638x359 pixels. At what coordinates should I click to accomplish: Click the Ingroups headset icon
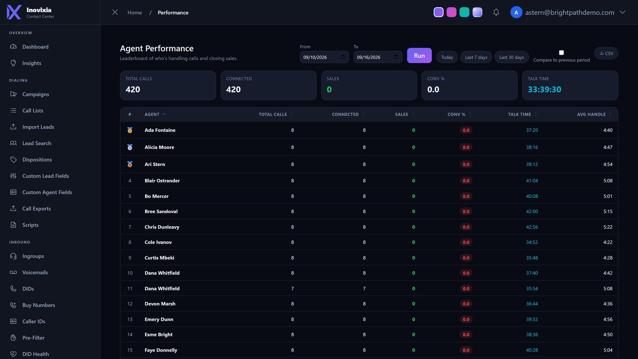coord(13,256)
